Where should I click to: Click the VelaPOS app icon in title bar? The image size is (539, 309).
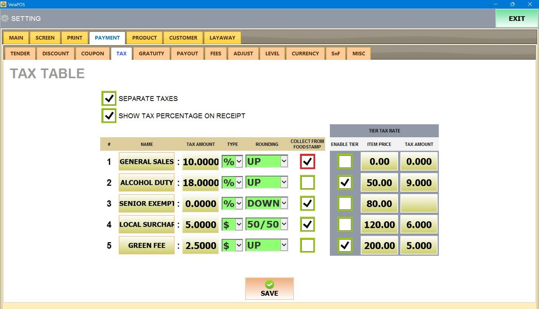click(4, 4)
